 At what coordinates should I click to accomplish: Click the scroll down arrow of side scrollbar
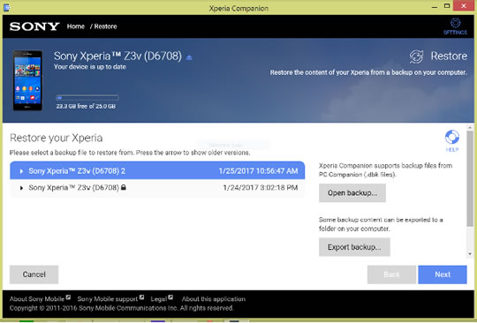[x=470, y=253]
